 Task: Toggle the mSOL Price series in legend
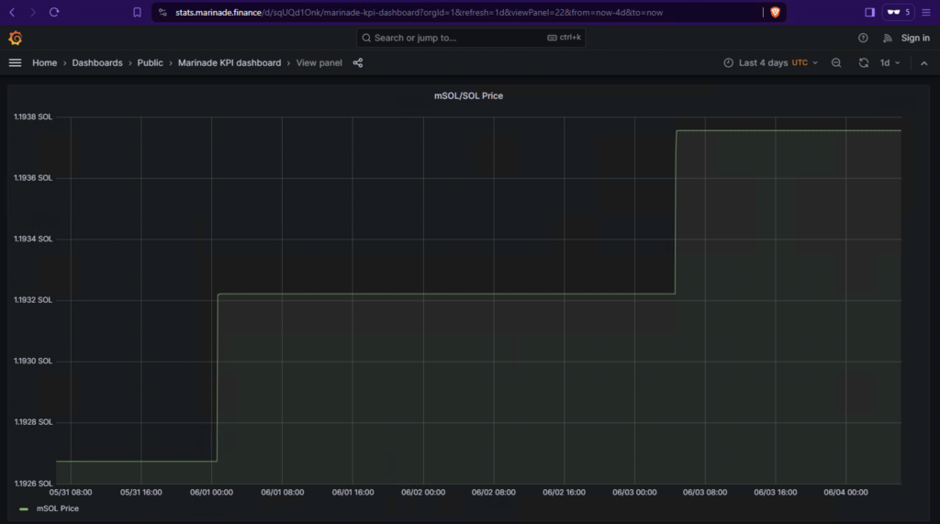click(57, 508)
